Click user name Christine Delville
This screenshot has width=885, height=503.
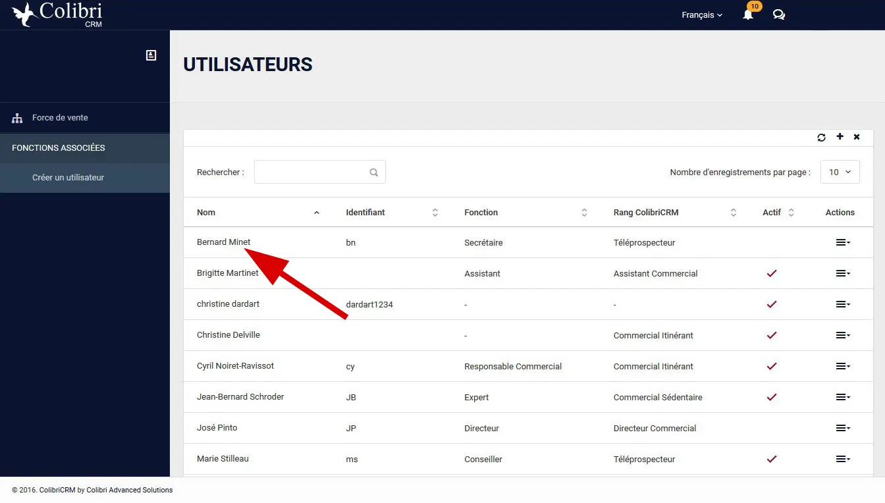click(228, 335)
